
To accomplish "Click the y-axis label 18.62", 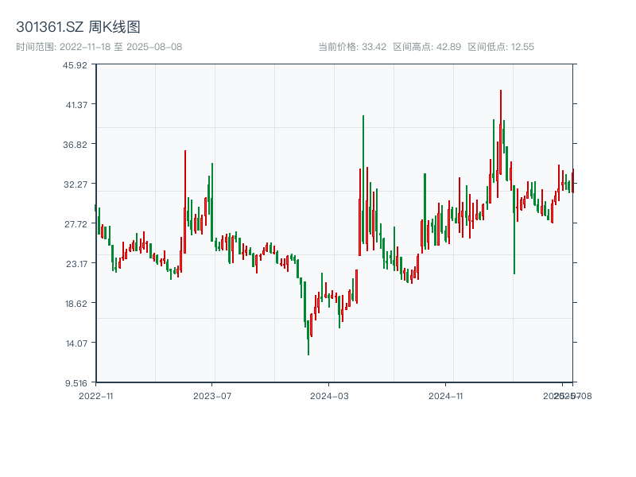I will tap(76, 304).
